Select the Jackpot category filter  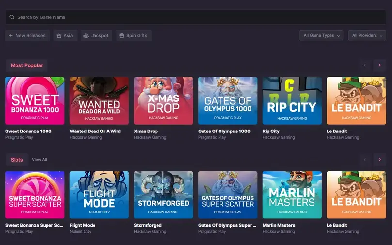click(x=96, y=35)
